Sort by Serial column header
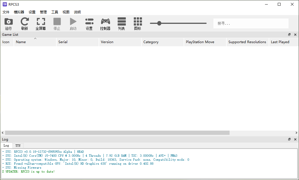The image size is (299, 180). pos(78,42)
